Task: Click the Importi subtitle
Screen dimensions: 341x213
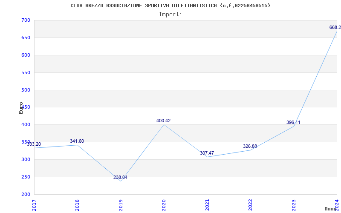Action: click(170, 14)
